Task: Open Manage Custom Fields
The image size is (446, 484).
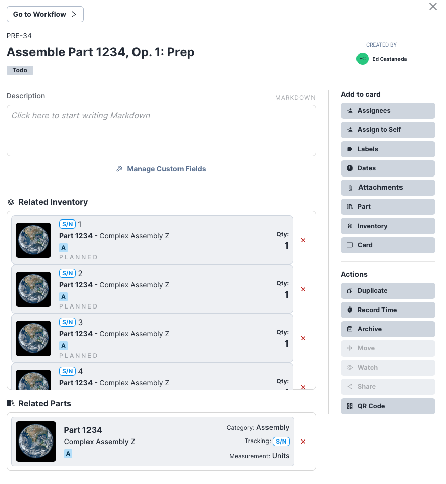Action: (x=161, y=168)
